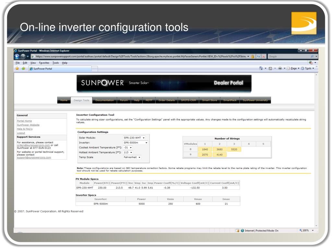The height and width of the screenshot is (249, 332).
Task: Click the red Stop loading icon
Action: 264,56
